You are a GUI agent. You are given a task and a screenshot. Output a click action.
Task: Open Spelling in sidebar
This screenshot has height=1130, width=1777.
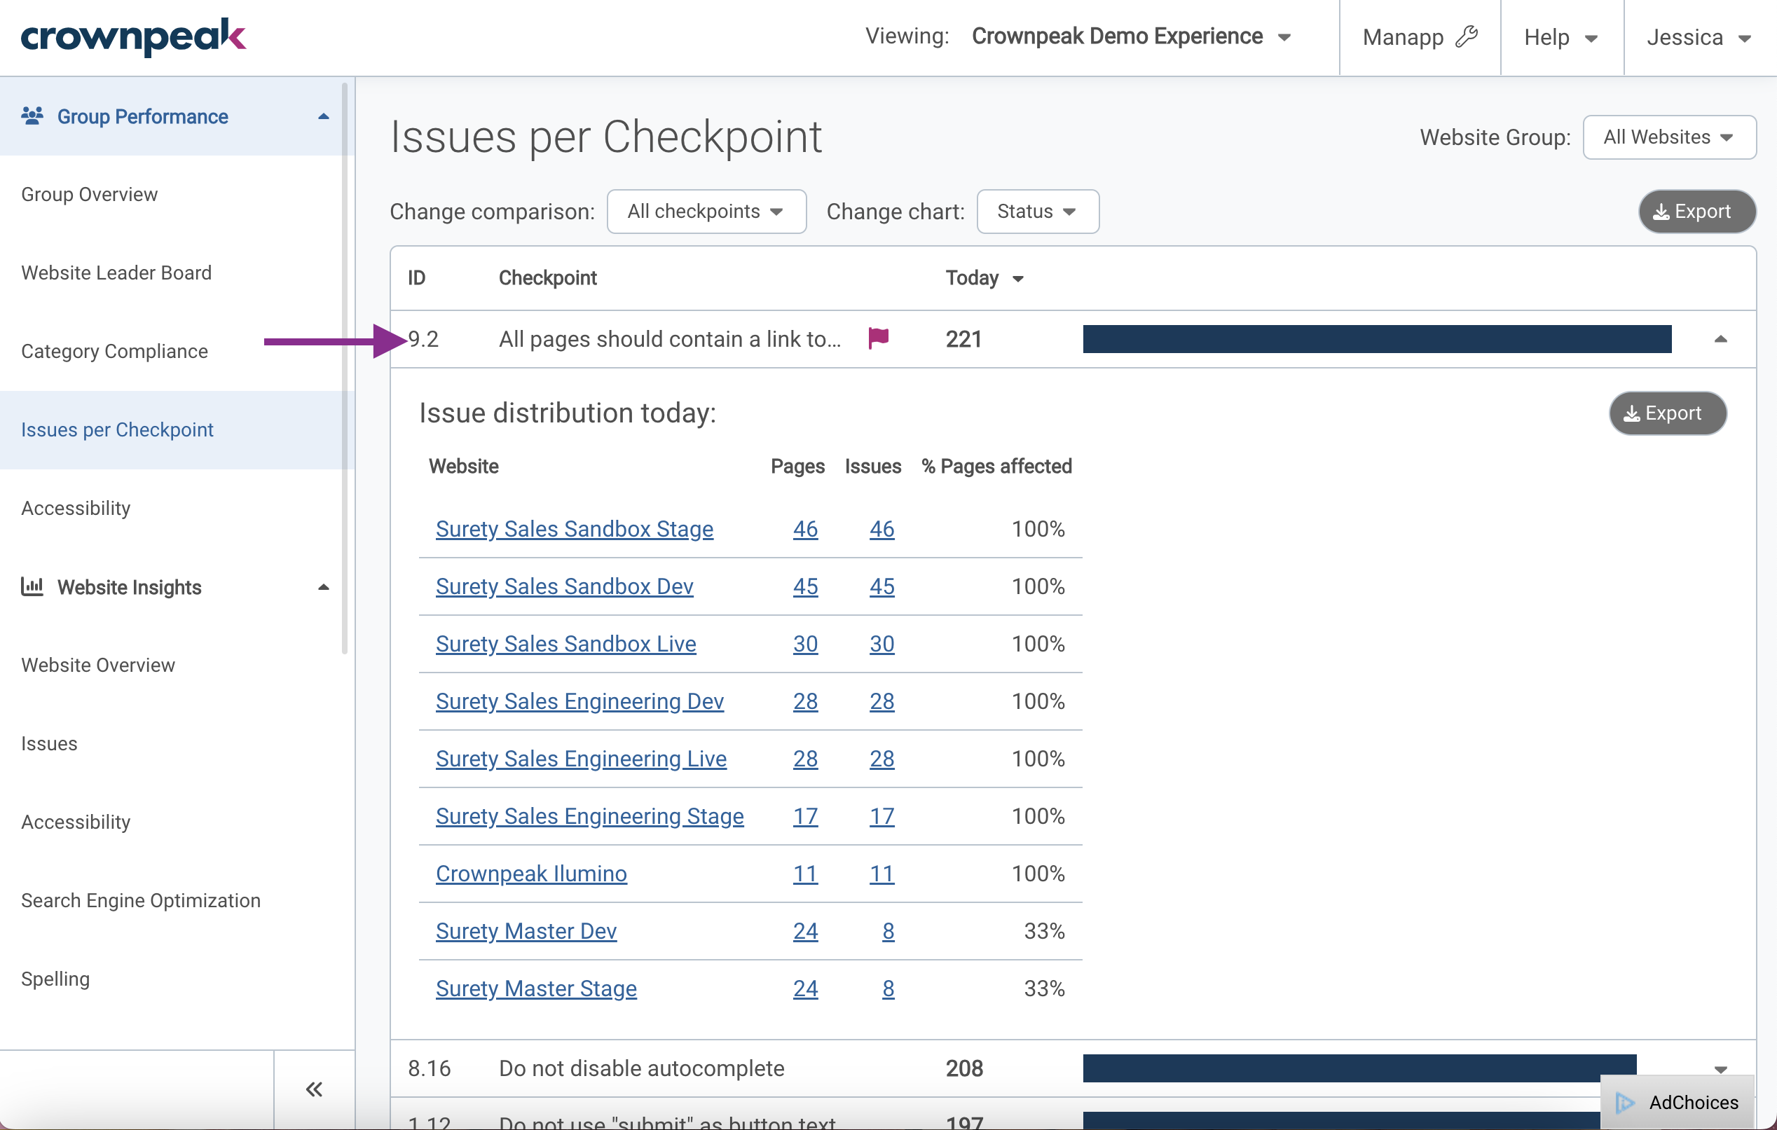click(55, 979)
